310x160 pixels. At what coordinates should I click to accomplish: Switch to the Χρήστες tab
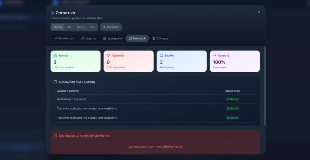(x=89, y=38)
